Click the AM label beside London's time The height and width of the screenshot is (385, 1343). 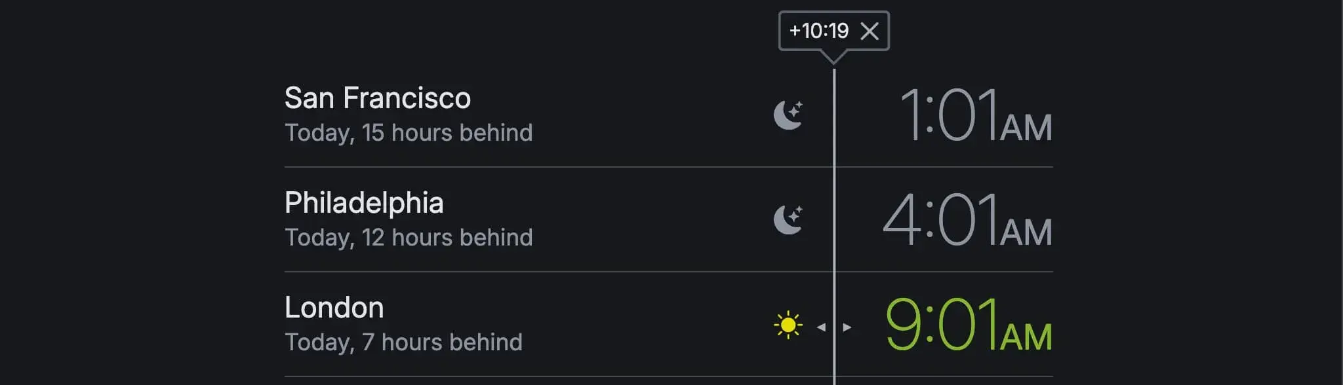1026,337
